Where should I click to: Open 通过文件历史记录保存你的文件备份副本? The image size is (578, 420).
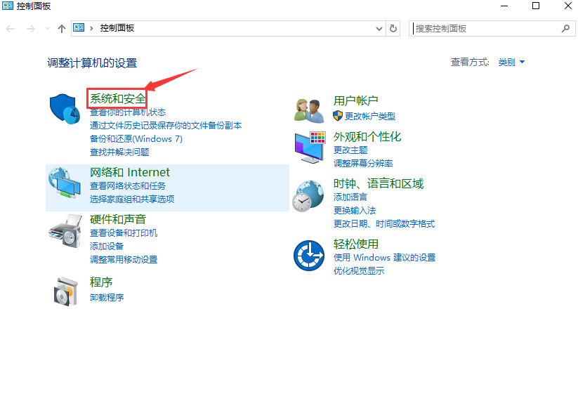[166, 126]
